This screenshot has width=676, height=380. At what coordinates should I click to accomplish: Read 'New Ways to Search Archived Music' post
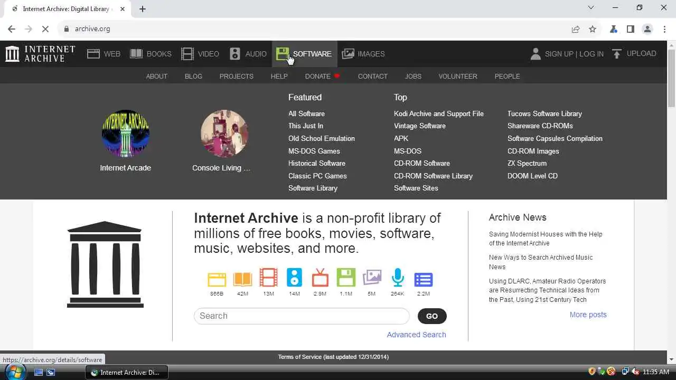tap(541, 262)
